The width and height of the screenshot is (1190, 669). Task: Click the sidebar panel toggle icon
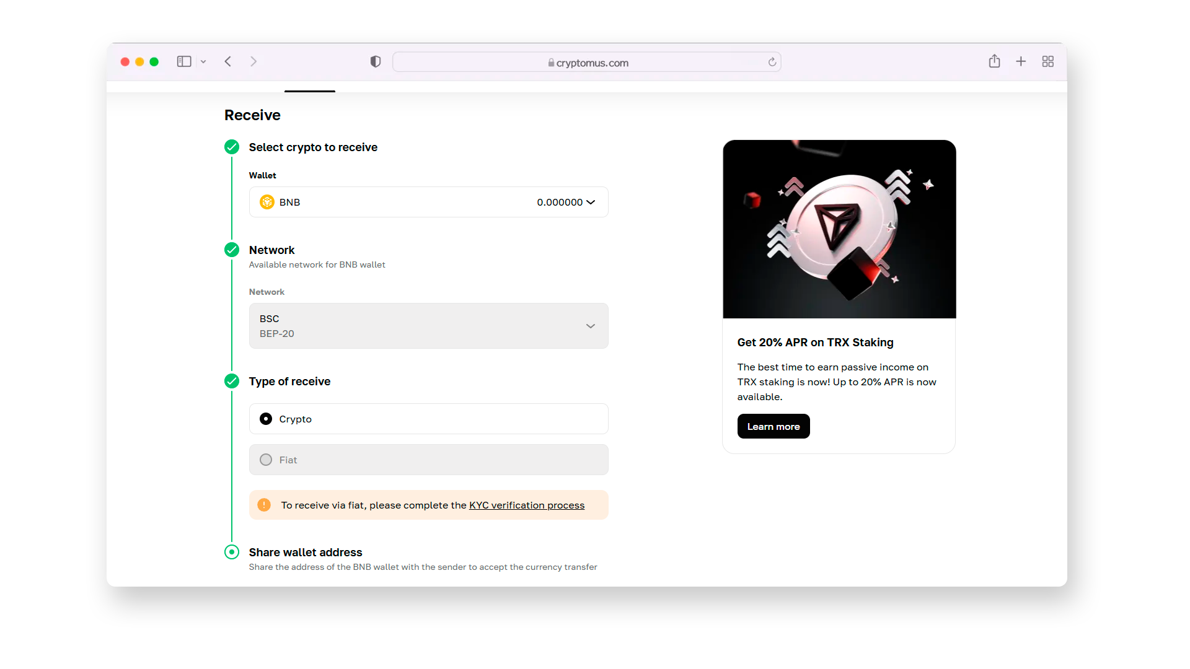[184, 61]
